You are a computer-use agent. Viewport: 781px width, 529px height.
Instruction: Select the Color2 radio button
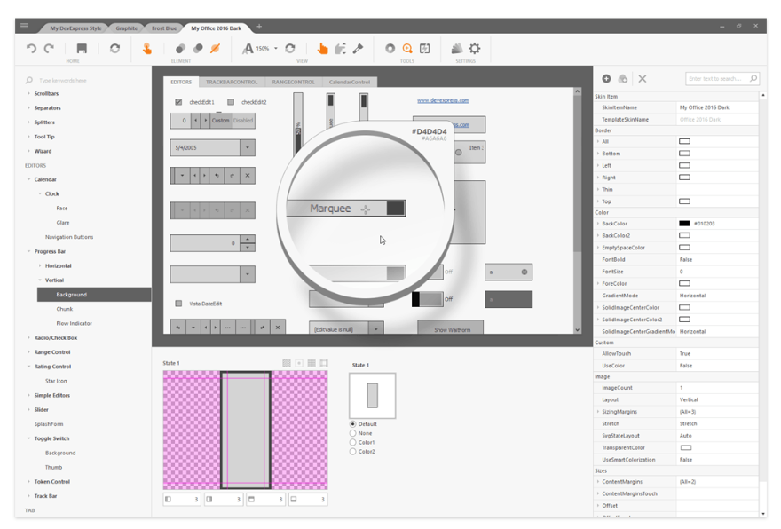click(x=352, y=451)
